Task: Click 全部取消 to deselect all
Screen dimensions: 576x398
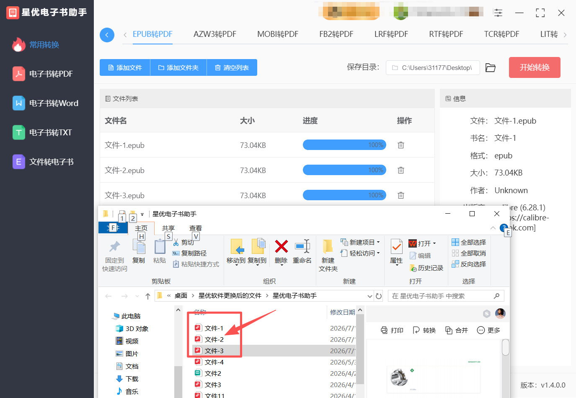Action: 469,253
